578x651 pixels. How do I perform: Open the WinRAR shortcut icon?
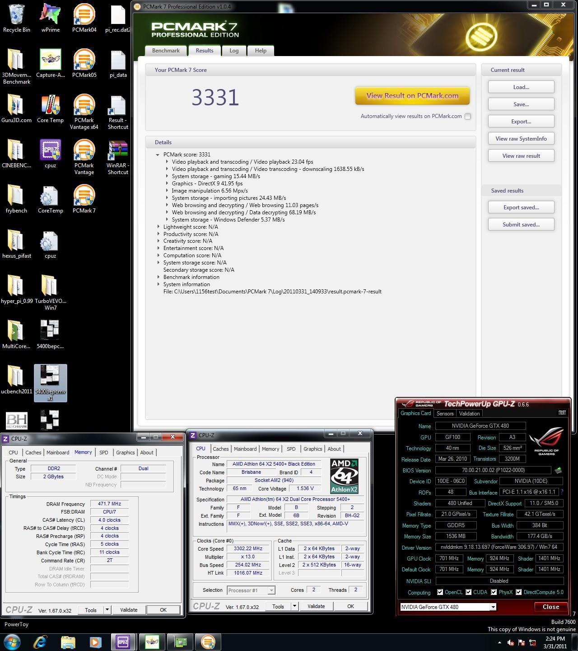pyautogui.click(x=118, y=157)
